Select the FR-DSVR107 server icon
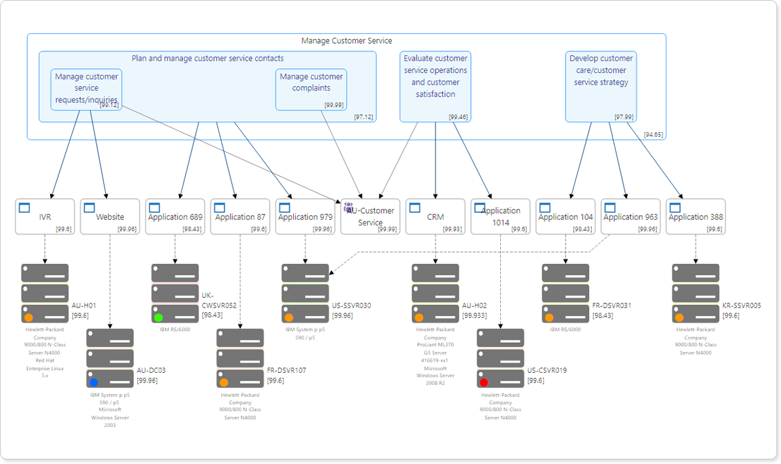 tap(240, 357)
